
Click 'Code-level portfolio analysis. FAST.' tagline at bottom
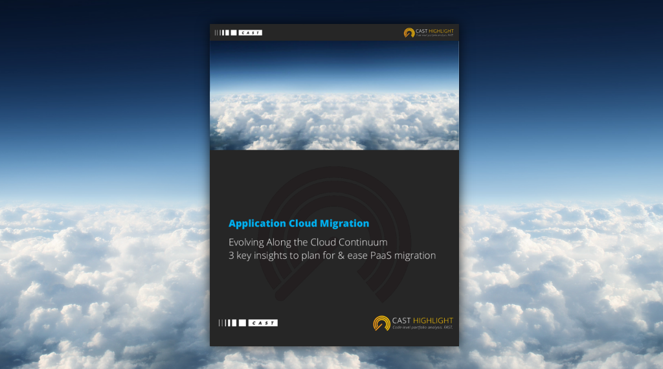(x=422, y=328)
